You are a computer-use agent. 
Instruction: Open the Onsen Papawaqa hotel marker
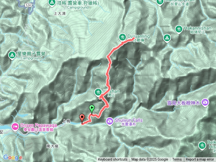[x=16, y=127]
